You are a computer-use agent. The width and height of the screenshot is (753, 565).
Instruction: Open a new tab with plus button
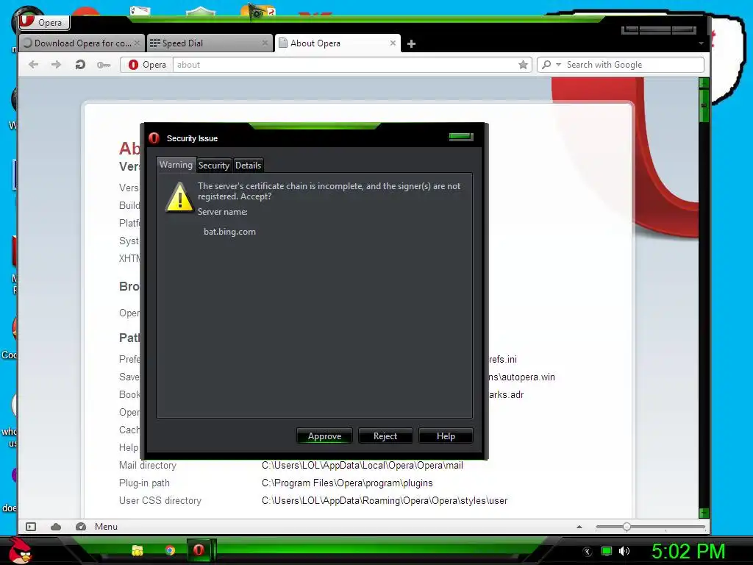(411, 43)
